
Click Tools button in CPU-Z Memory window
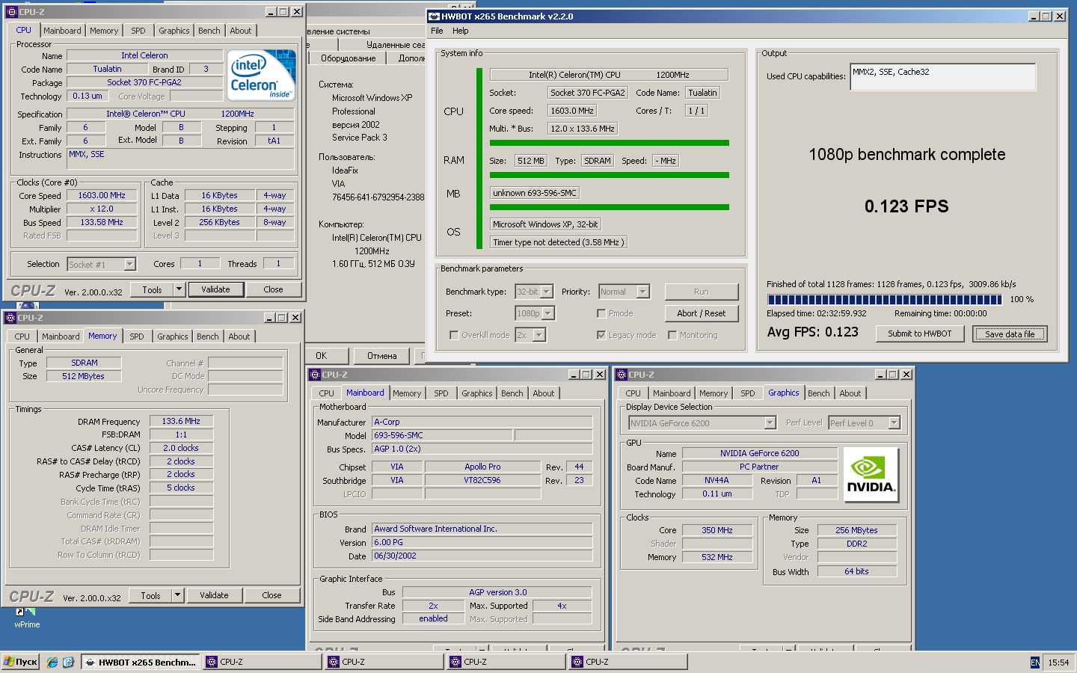tap(150, 595)
